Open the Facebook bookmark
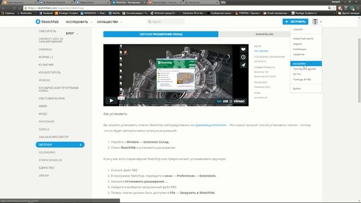Screen dimensions: 361x203 [46, 14]
